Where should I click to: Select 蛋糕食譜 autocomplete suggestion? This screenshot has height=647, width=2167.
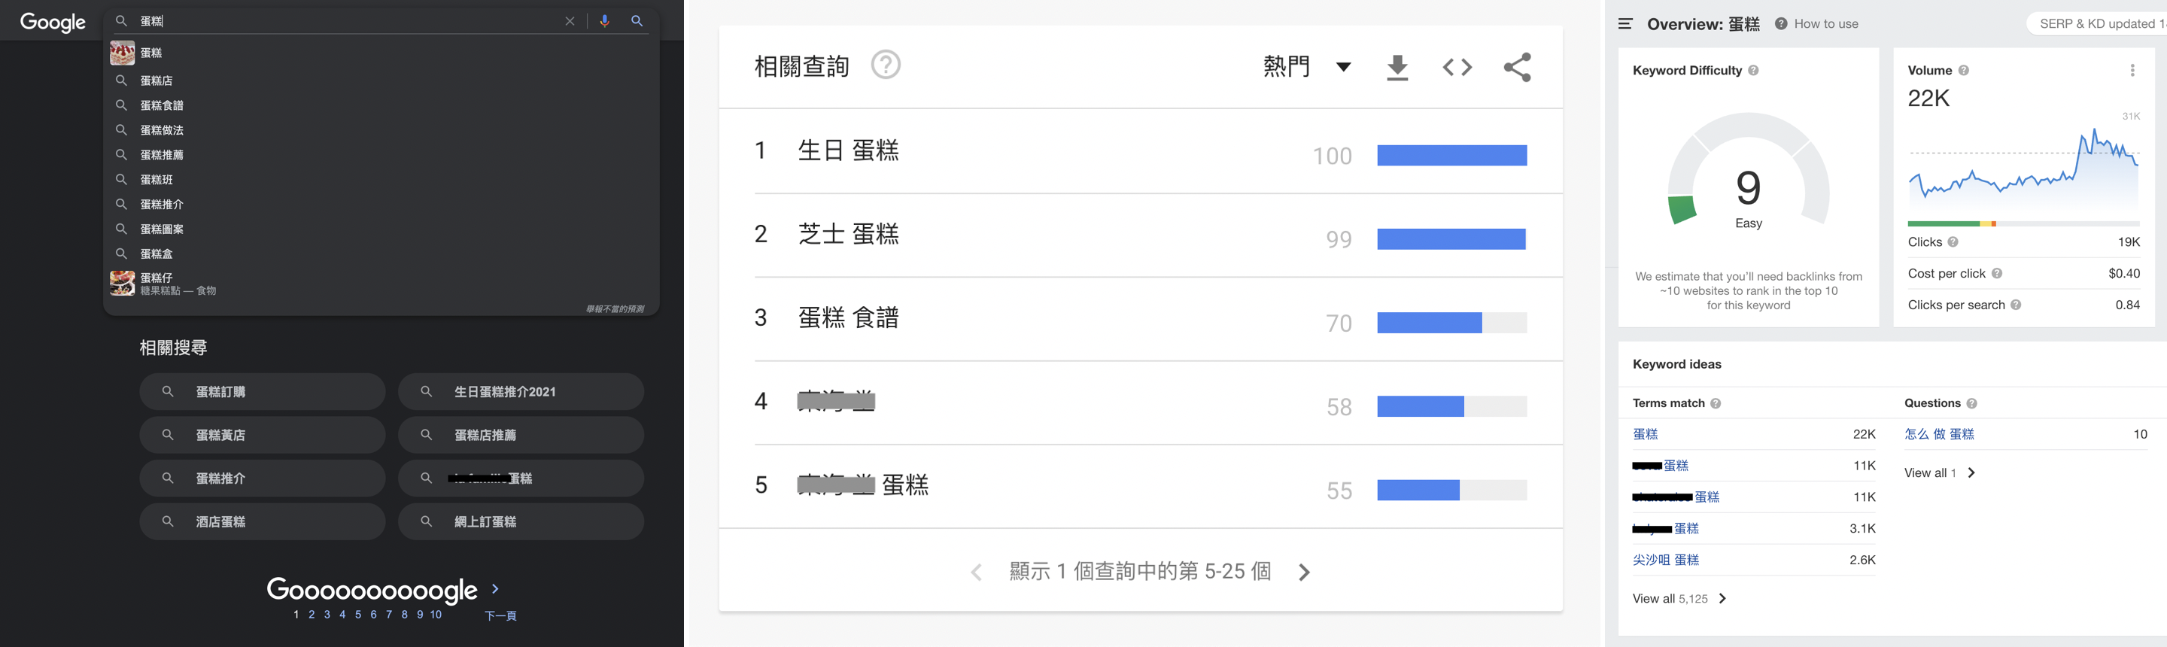click(162, 105)
